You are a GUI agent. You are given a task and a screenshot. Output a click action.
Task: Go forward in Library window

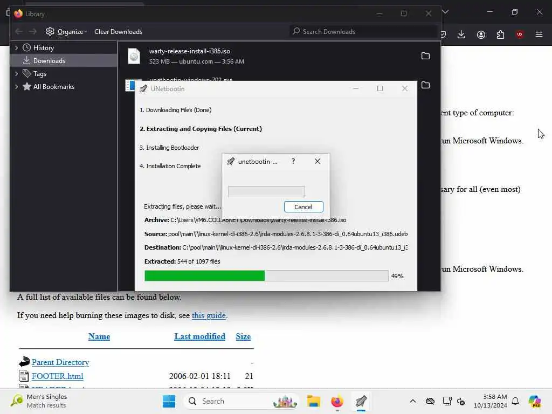pos(33,32)
